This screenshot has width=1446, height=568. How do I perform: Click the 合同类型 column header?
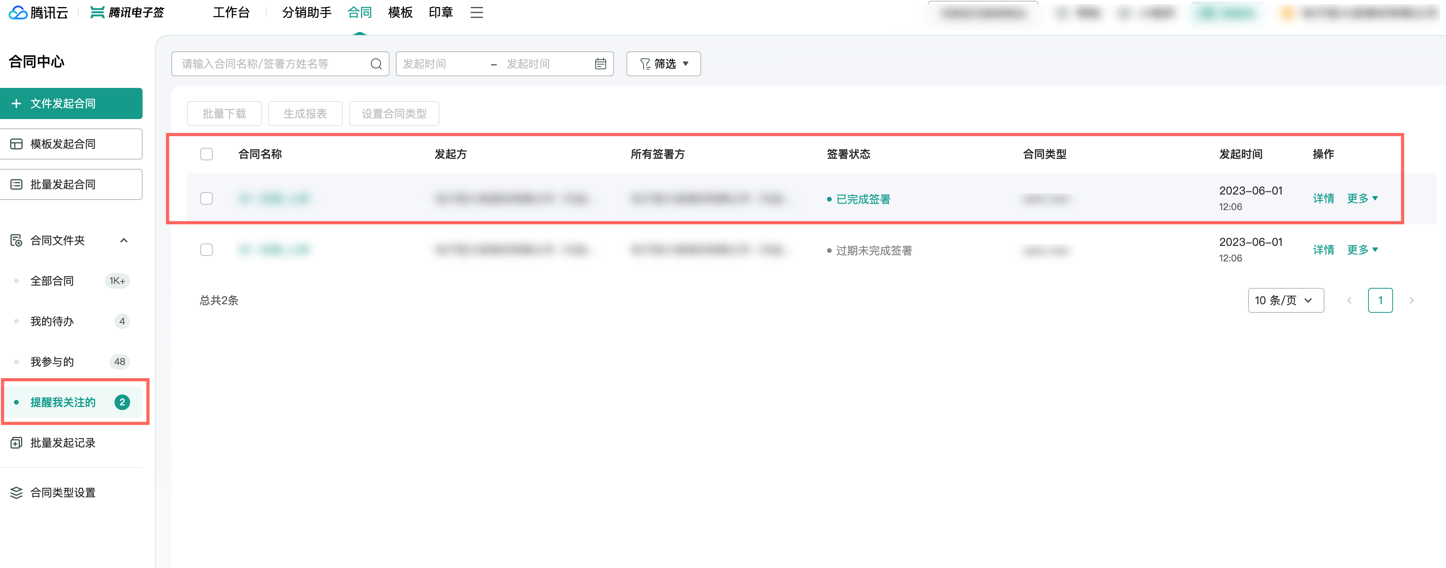(1044, 154)
